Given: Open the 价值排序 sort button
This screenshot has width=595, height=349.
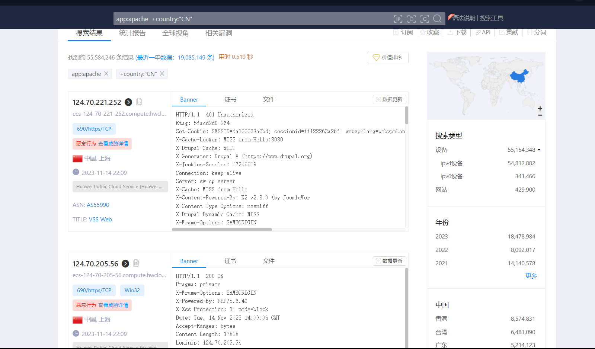Looking at the screenshot, I should click(387, 57).
